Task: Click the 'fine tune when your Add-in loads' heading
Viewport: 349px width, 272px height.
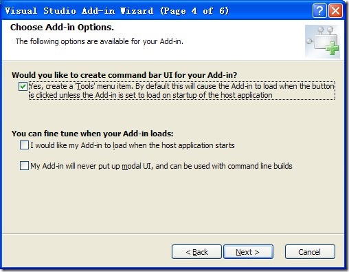Action: 93,134
